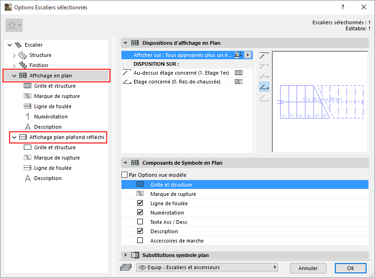Collapse the Escalier tree node
Viewport: 375px width, 278px height.
pos(9,45)
